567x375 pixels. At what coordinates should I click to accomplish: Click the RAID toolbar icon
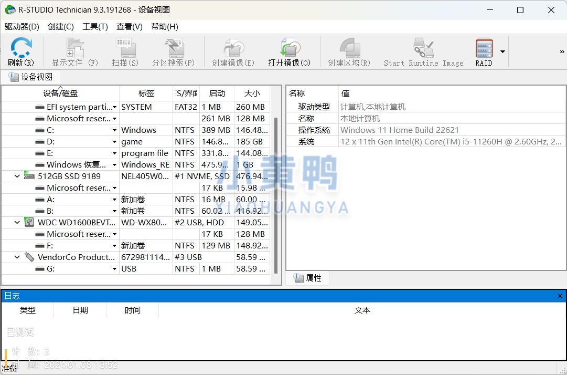(484, 47)
